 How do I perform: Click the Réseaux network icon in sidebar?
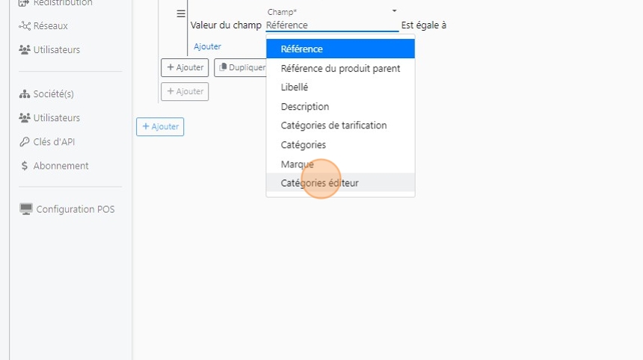pyautogui.click(x=25, y=26)
